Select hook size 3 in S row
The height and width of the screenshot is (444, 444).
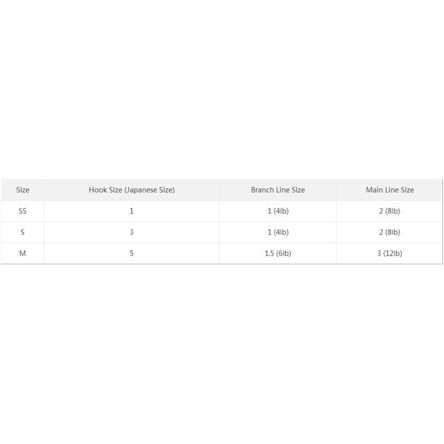pos(132,232)
